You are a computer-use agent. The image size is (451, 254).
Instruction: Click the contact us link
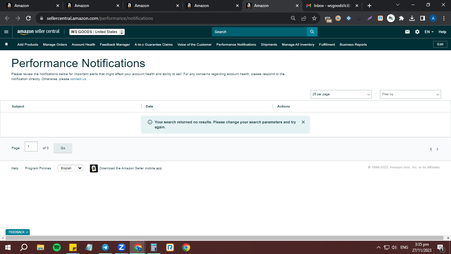(78, 79)
